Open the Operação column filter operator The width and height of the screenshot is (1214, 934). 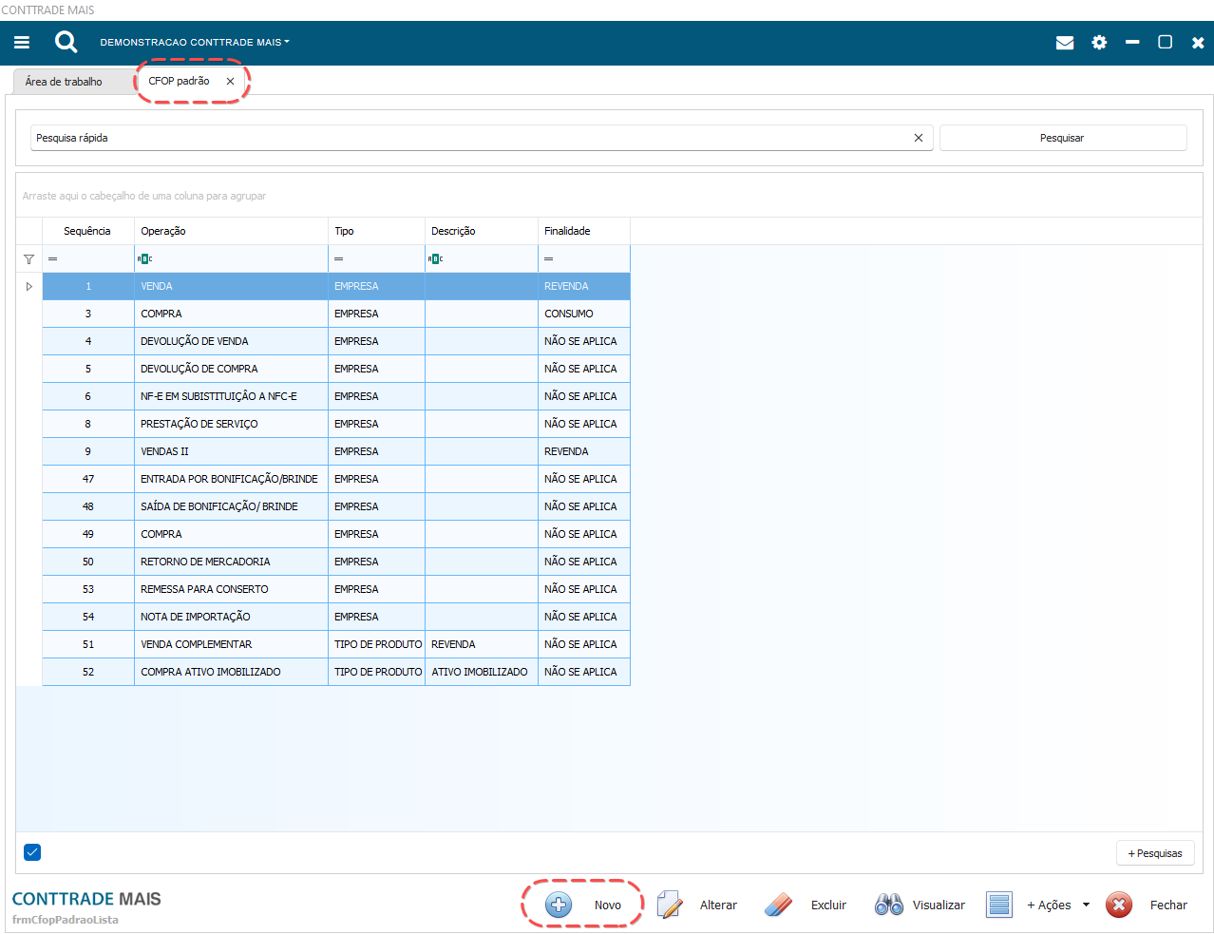(x=144, y=259)
